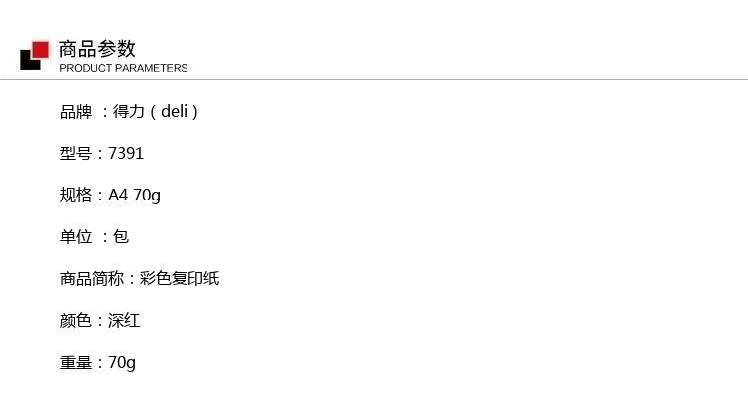Select the model number 7391
The height and width of the screenshot is (399, 748).
click(x=126, y=153)
